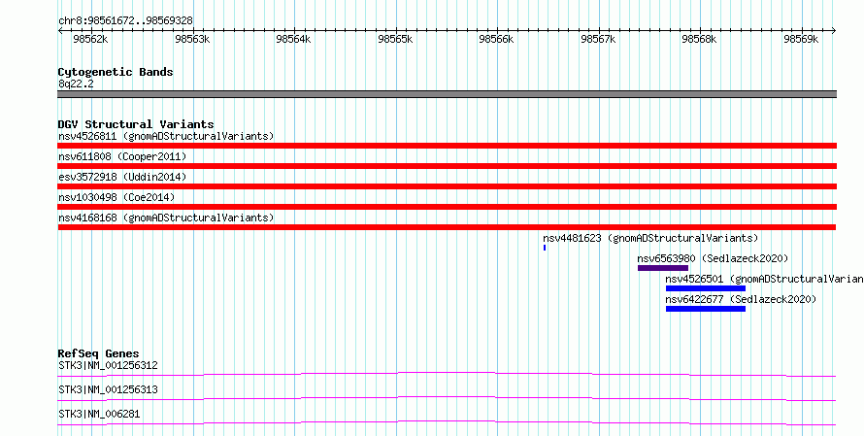Click the 98568k ruler tick label
This screenshot has width=864, height=436.
click(700, 39)
